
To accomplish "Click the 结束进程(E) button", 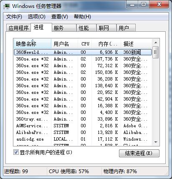I will click(x=139, y=153).
